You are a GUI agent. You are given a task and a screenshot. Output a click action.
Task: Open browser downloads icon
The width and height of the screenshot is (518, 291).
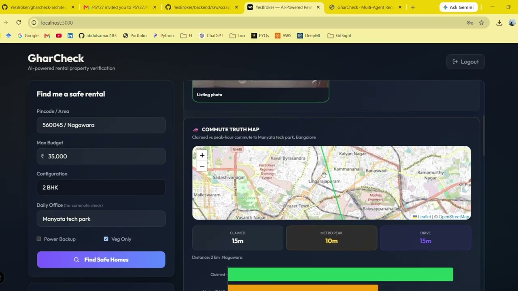499,23
